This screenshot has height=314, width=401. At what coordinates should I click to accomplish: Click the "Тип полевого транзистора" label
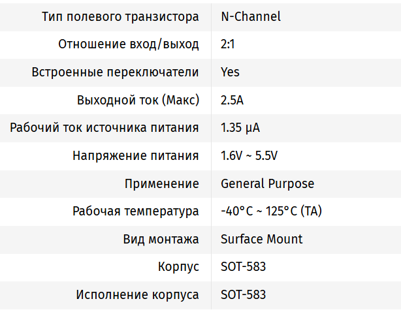(x=120, y=16)
